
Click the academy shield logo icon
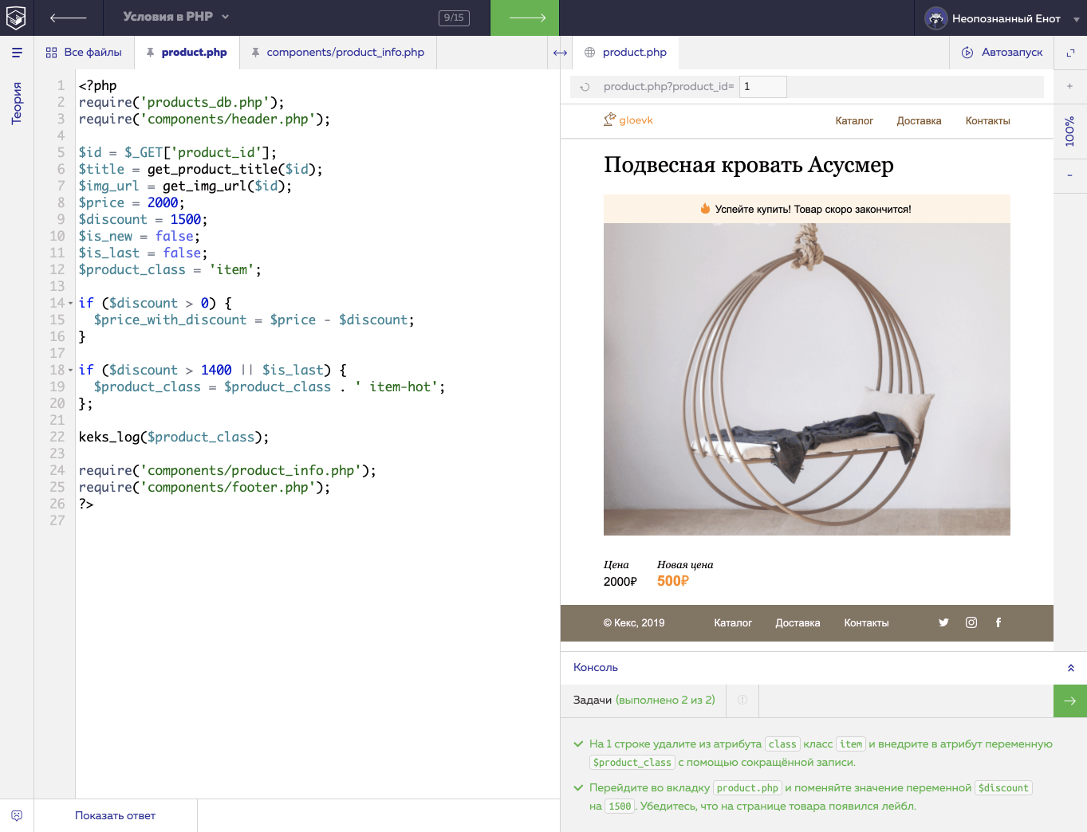click(16, 18)
